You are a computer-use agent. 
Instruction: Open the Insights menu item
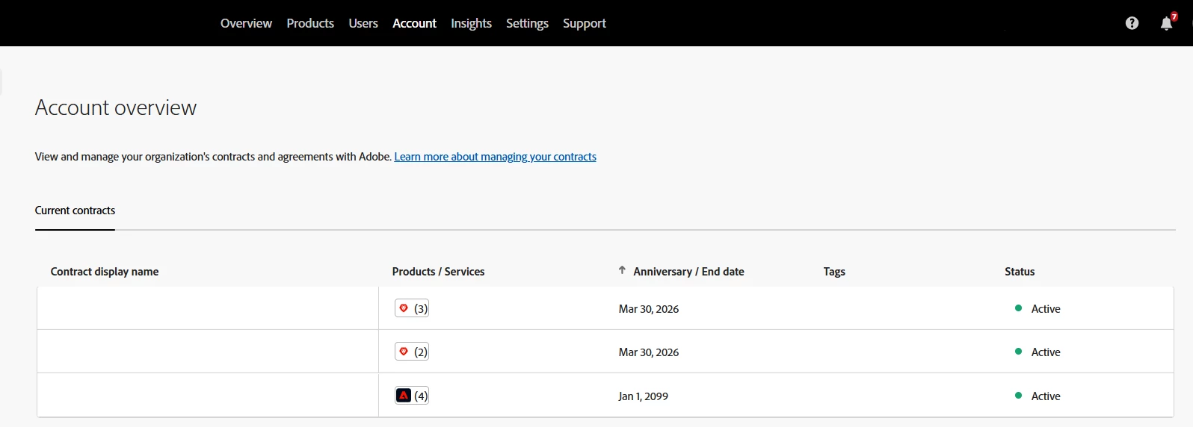[x=471, y=23]
